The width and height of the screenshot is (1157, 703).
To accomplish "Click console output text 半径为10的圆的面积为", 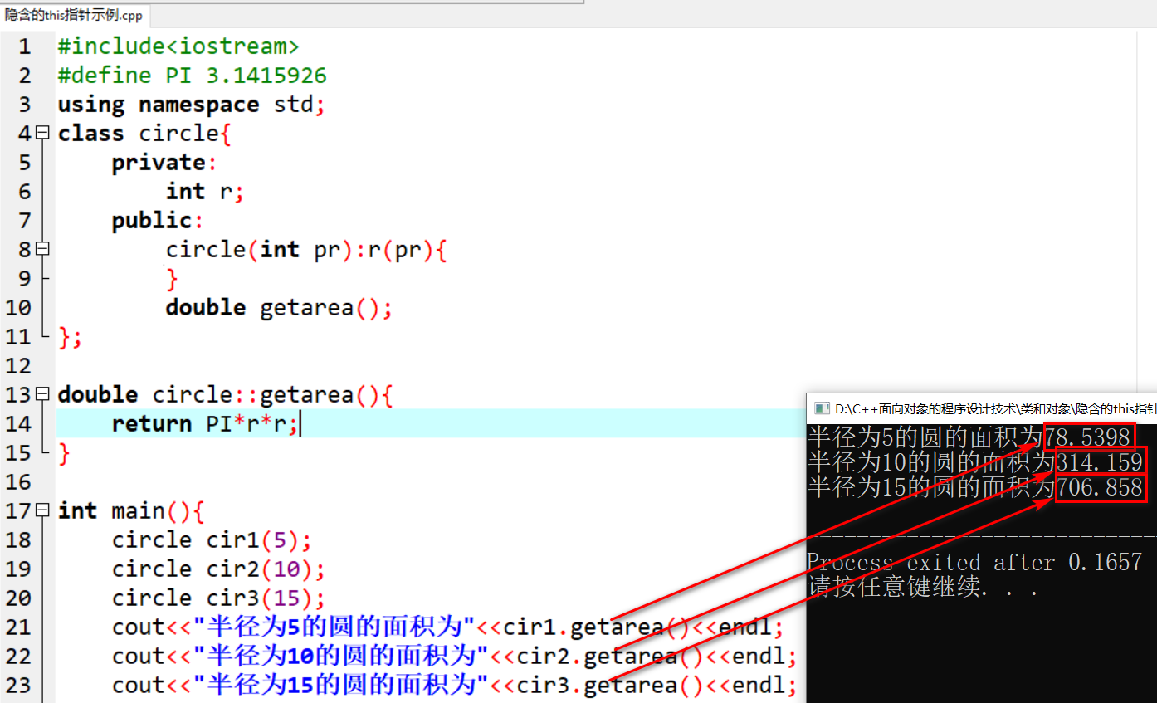I will tap(931, 461).
